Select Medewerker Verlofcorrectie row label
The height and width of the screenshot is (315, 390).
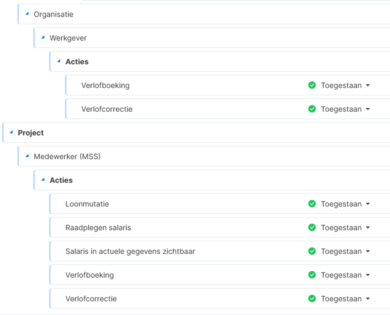[91, 299]
